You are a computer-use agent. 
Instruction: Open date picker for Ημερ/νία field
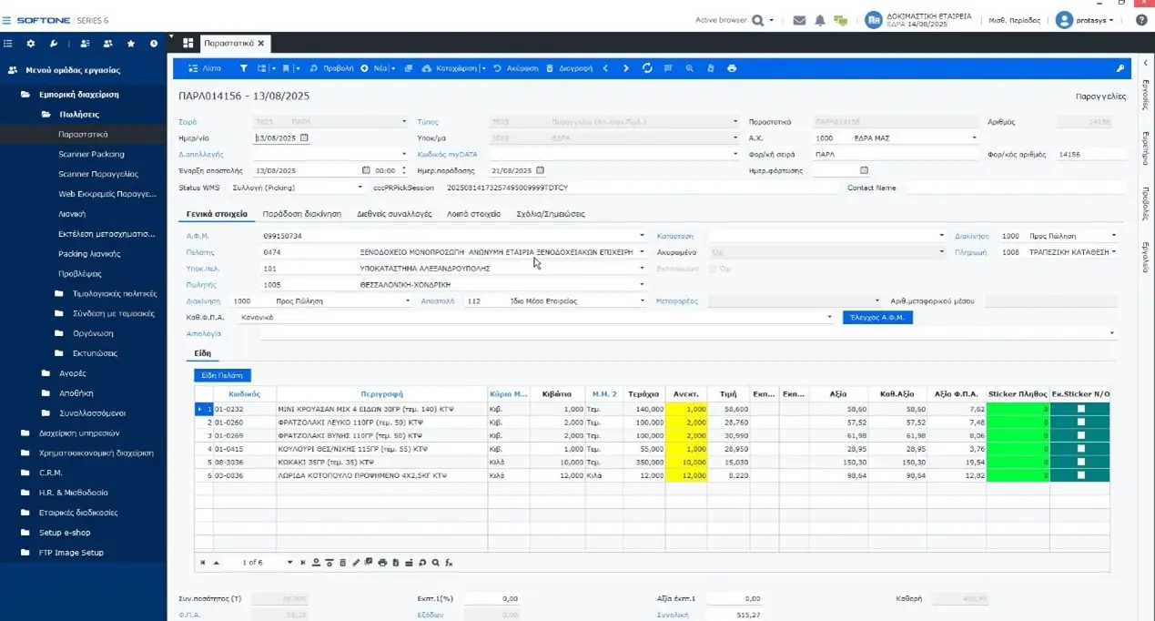305,137
